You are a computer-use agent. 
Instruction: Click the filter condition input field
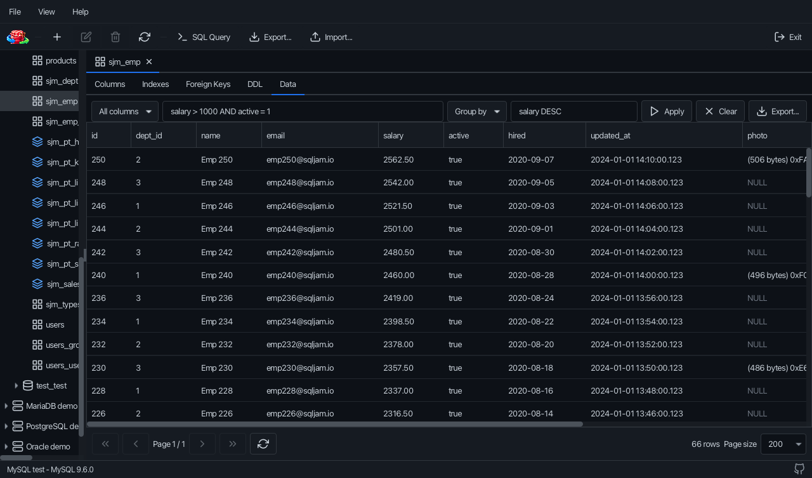point(303,111)
